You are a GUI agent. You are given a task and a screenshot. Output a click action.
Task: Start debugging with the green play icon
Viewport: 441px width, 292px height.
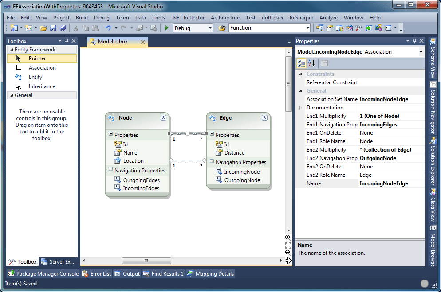pyautogui.click(x=167, y=28)
